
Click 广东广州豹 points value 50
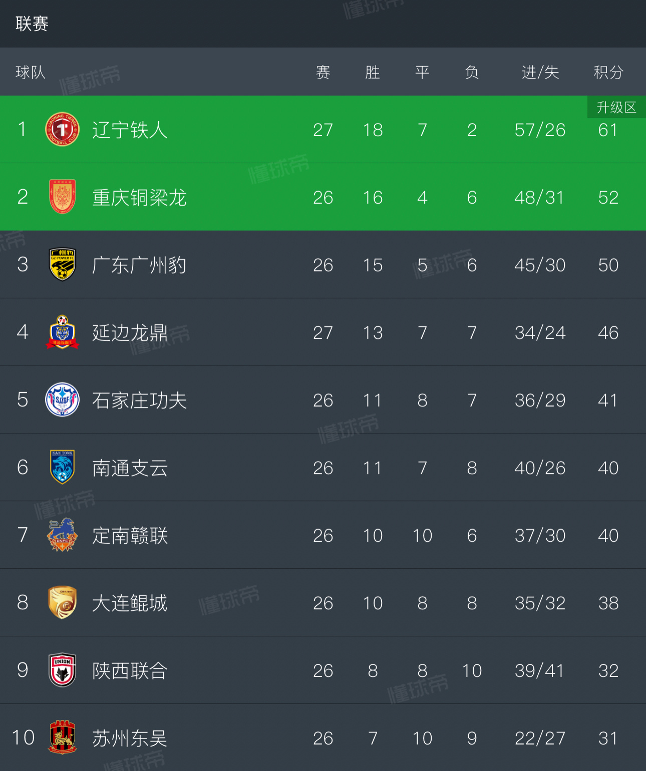click(x=608, y=265)
